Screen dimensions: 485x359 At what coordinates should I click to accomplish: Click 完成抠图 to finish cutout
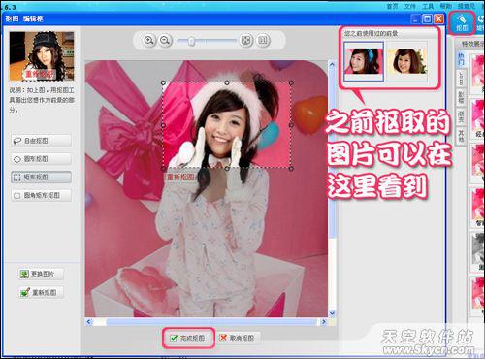(x=188, y=338)
